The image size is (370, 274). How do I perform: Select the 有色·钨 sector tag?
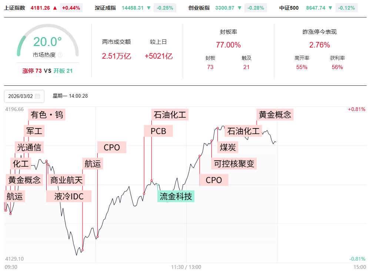[47, 115]
